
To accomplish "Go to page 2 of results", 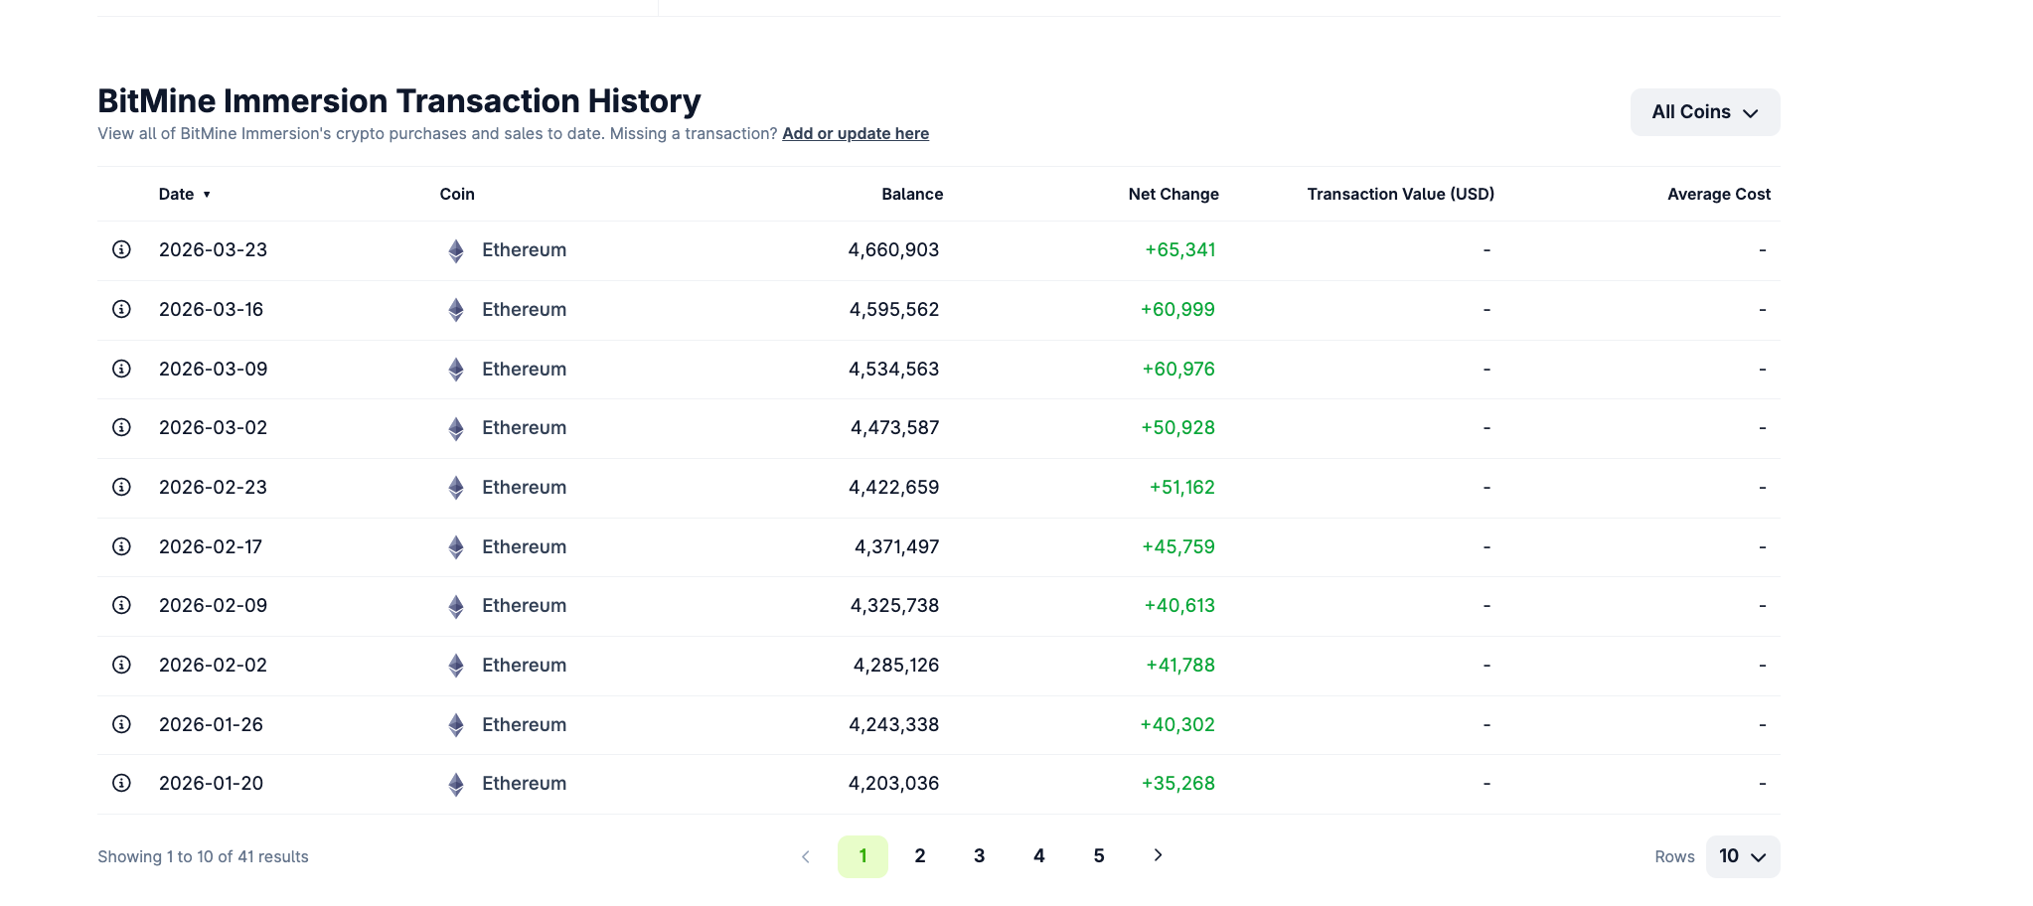I will [x=920, y=856].
